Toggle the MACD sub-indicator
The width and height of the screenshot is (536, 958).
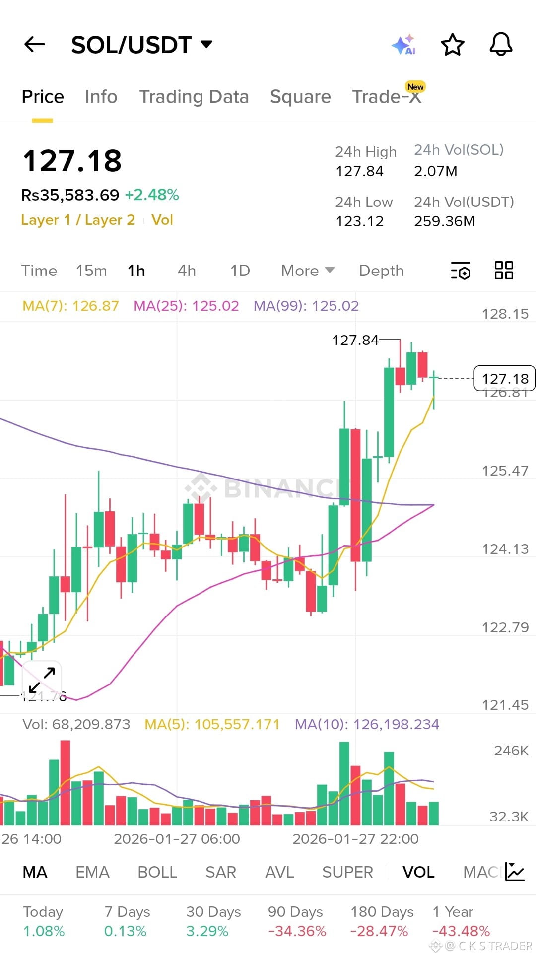[x=481, y=872]
